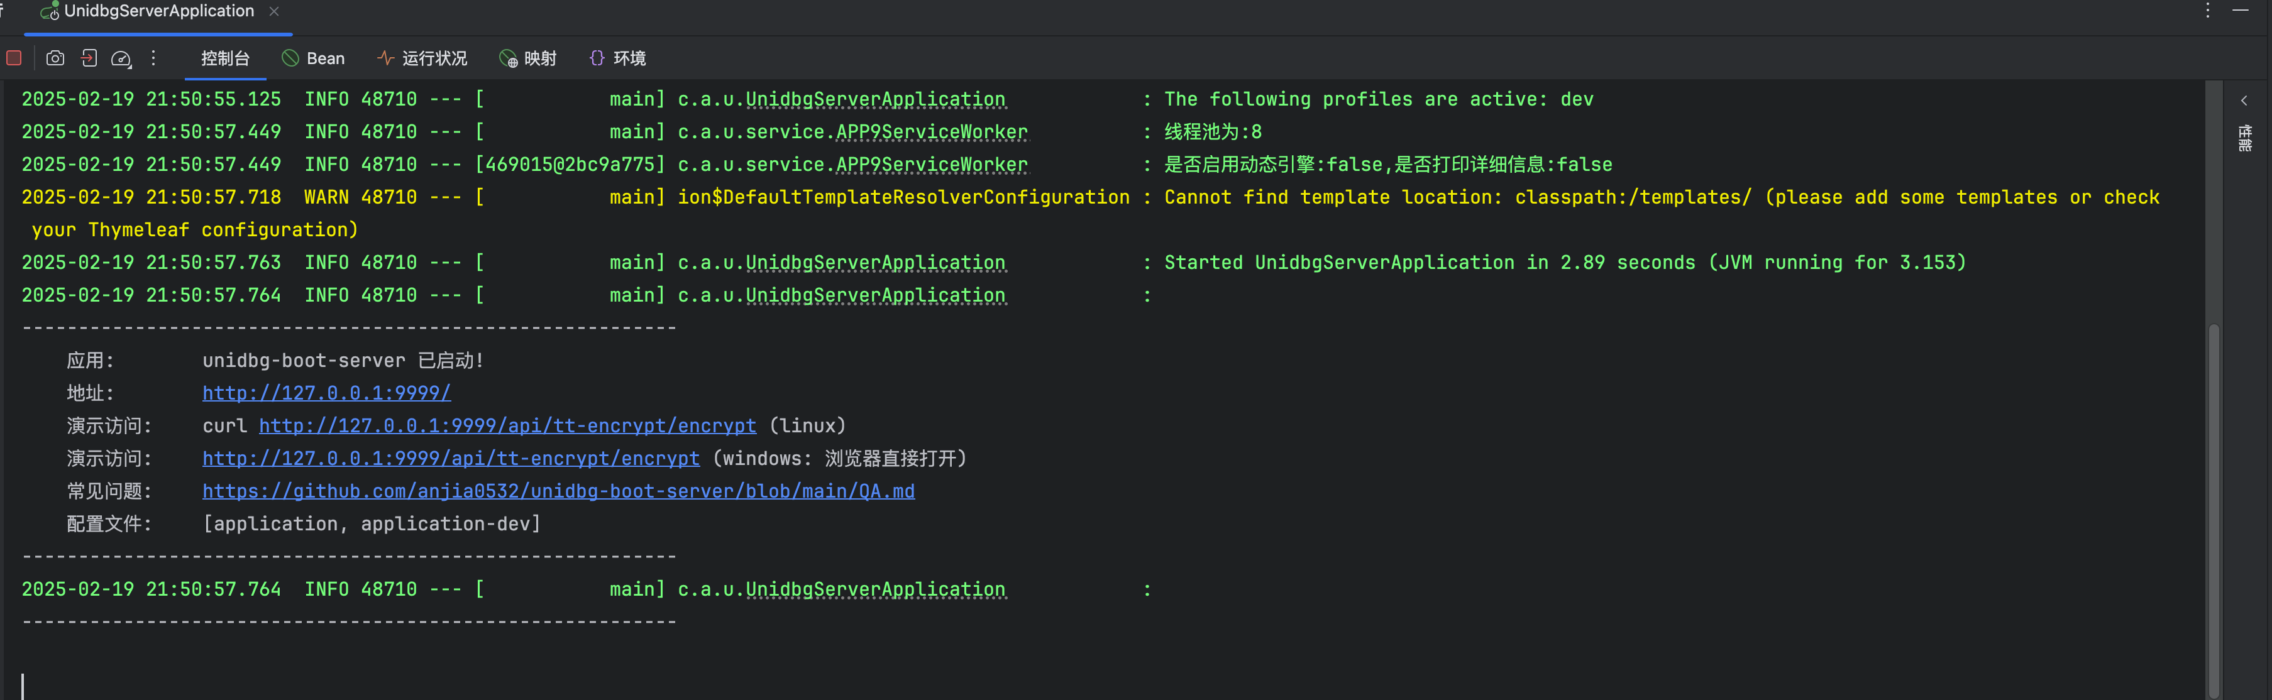Click the exit (red arrow) icon

(x=89, y=58)
